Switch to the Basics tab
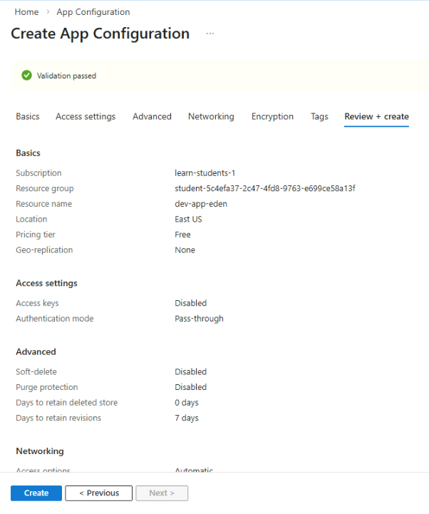Screen dimensions: 429x514 coord(28,116)
